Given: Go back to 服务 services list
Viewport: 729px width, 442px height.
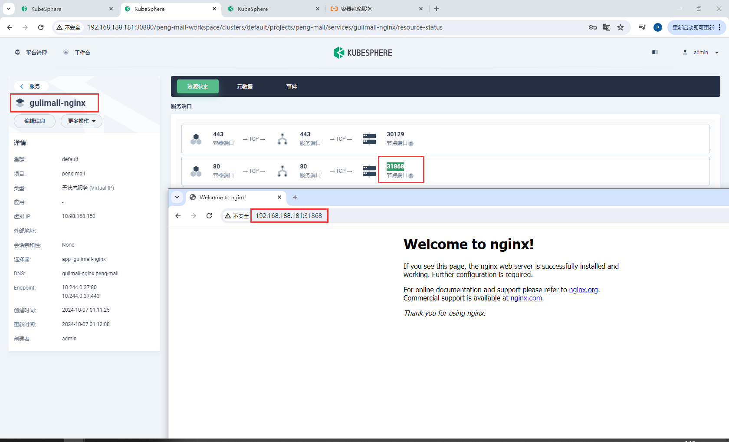Looking at the screenshot, I should 30,86.
